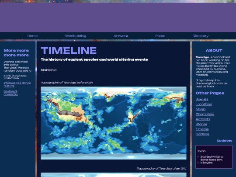Screen dimensions: 236x177
Task: Click the purple header banner
Action: pos(118,17)
